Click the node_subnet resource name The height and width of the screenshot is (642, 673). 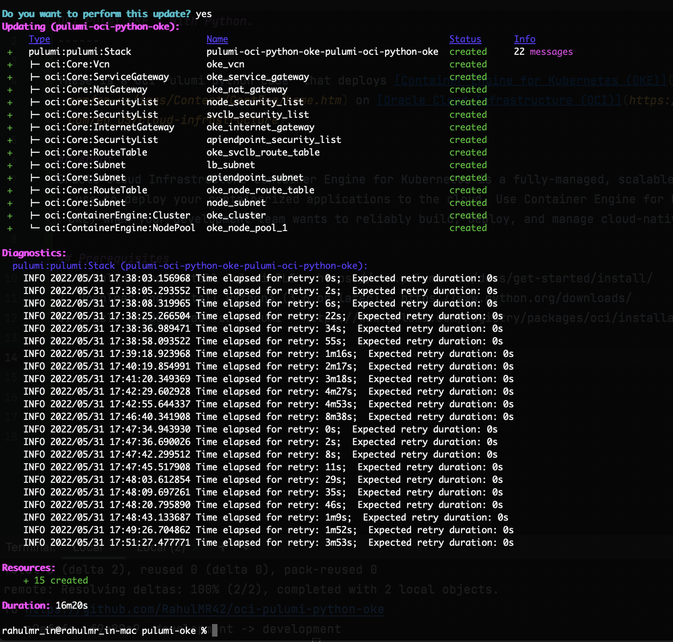[x=236, y=203]
